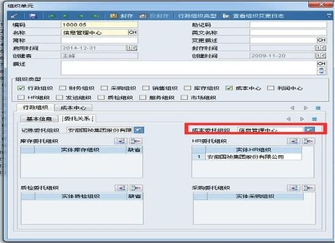Click left arrow in 基本信息 sub-tab row
This screenshot has height=243, width=335.
click(x=289, y=118)
